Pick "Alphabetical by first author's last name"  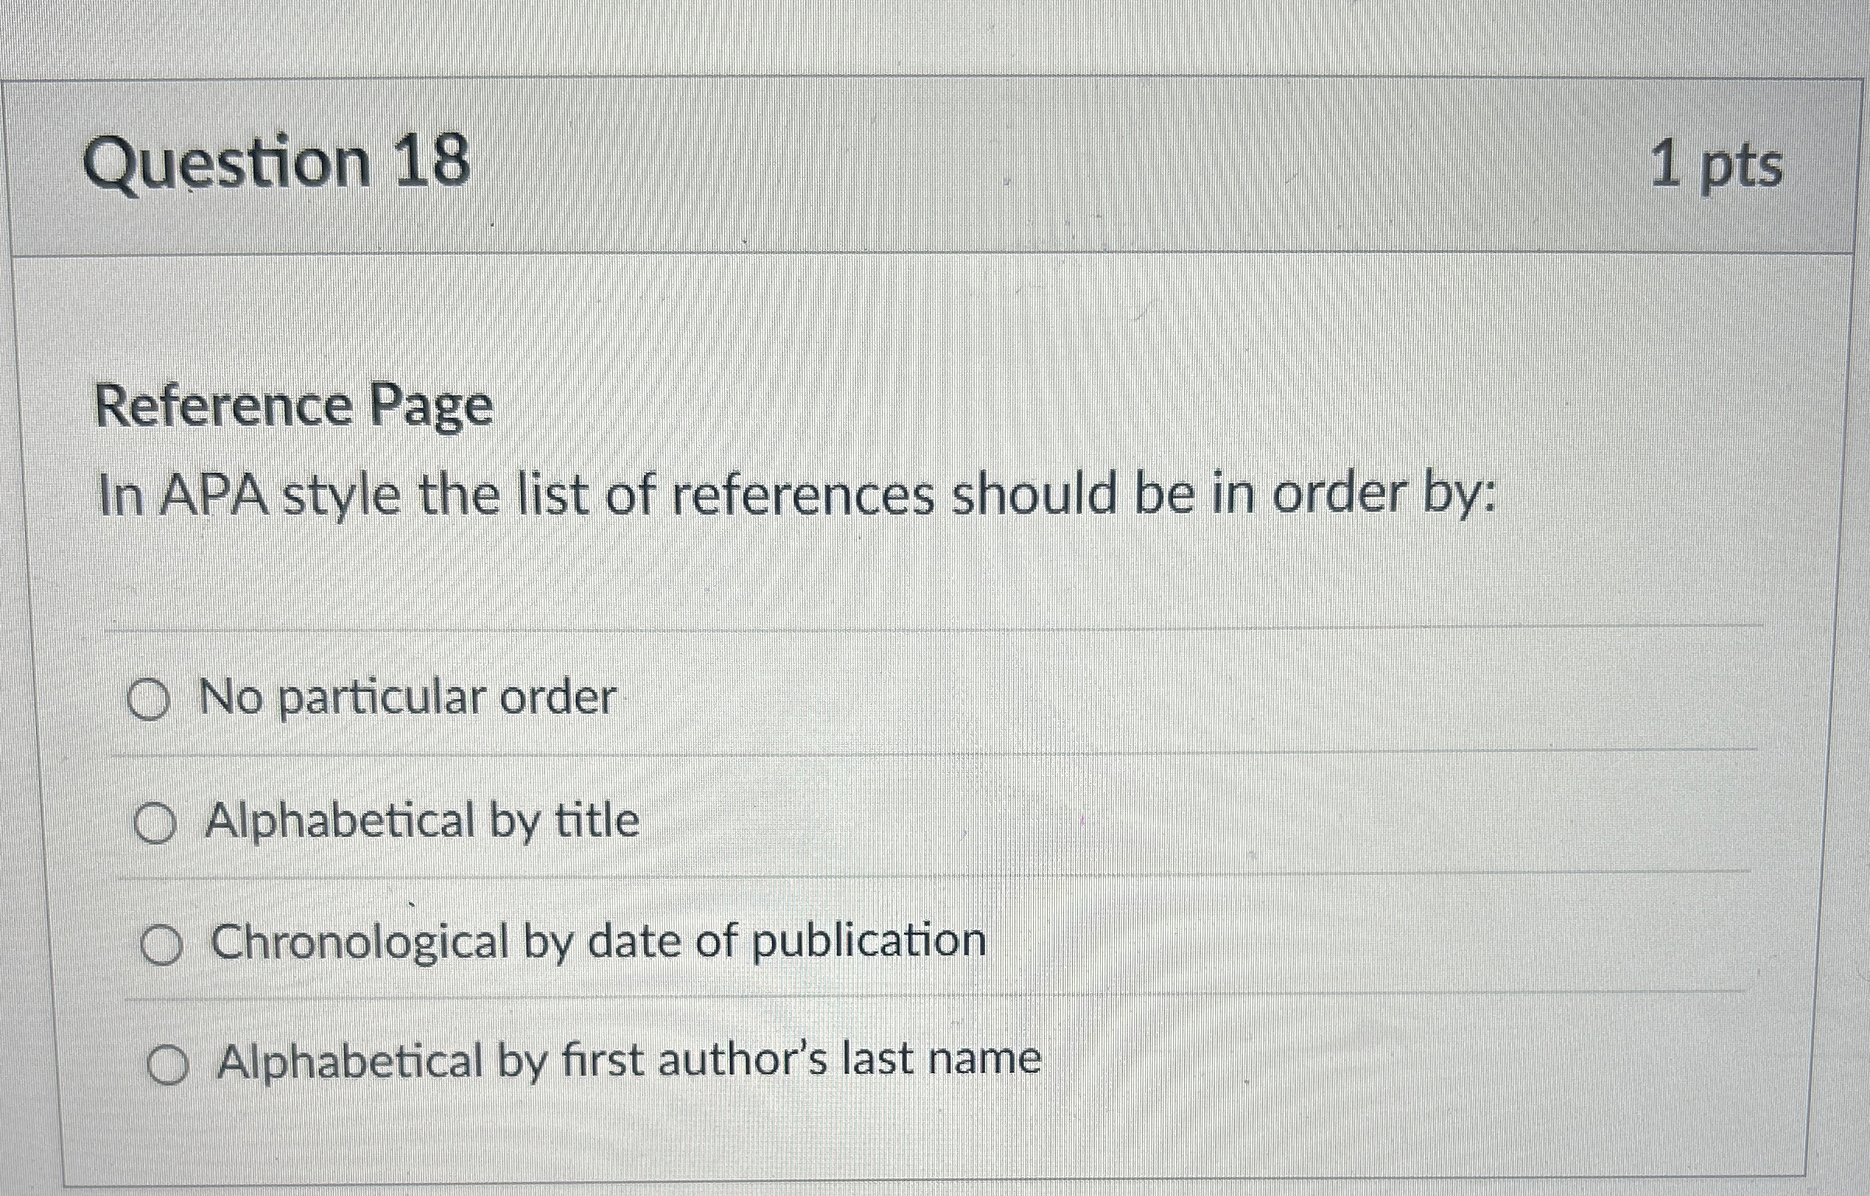point(170,1063)
